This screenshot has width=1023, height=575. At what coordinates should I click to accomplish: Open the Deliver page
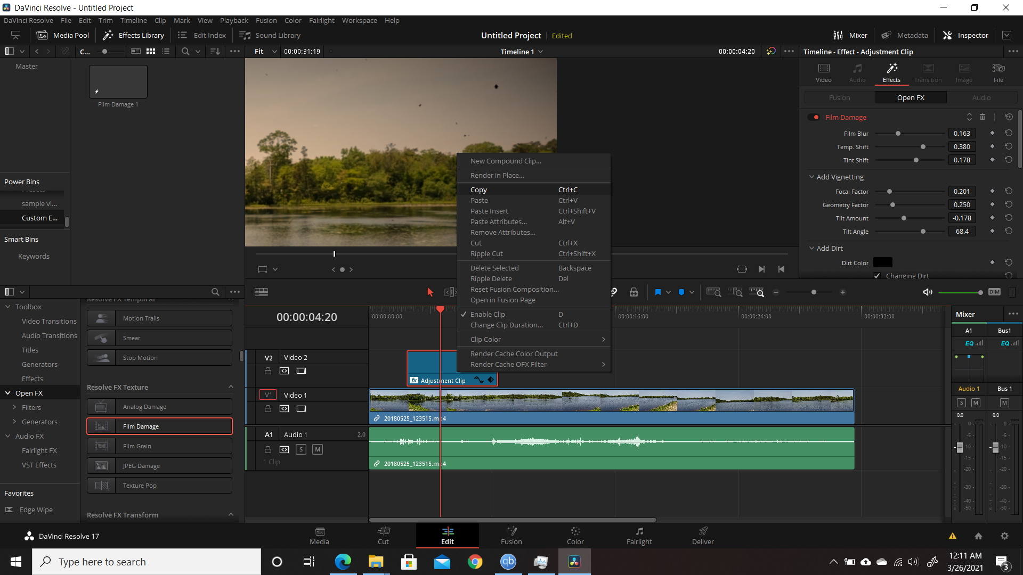coord(703,536)
